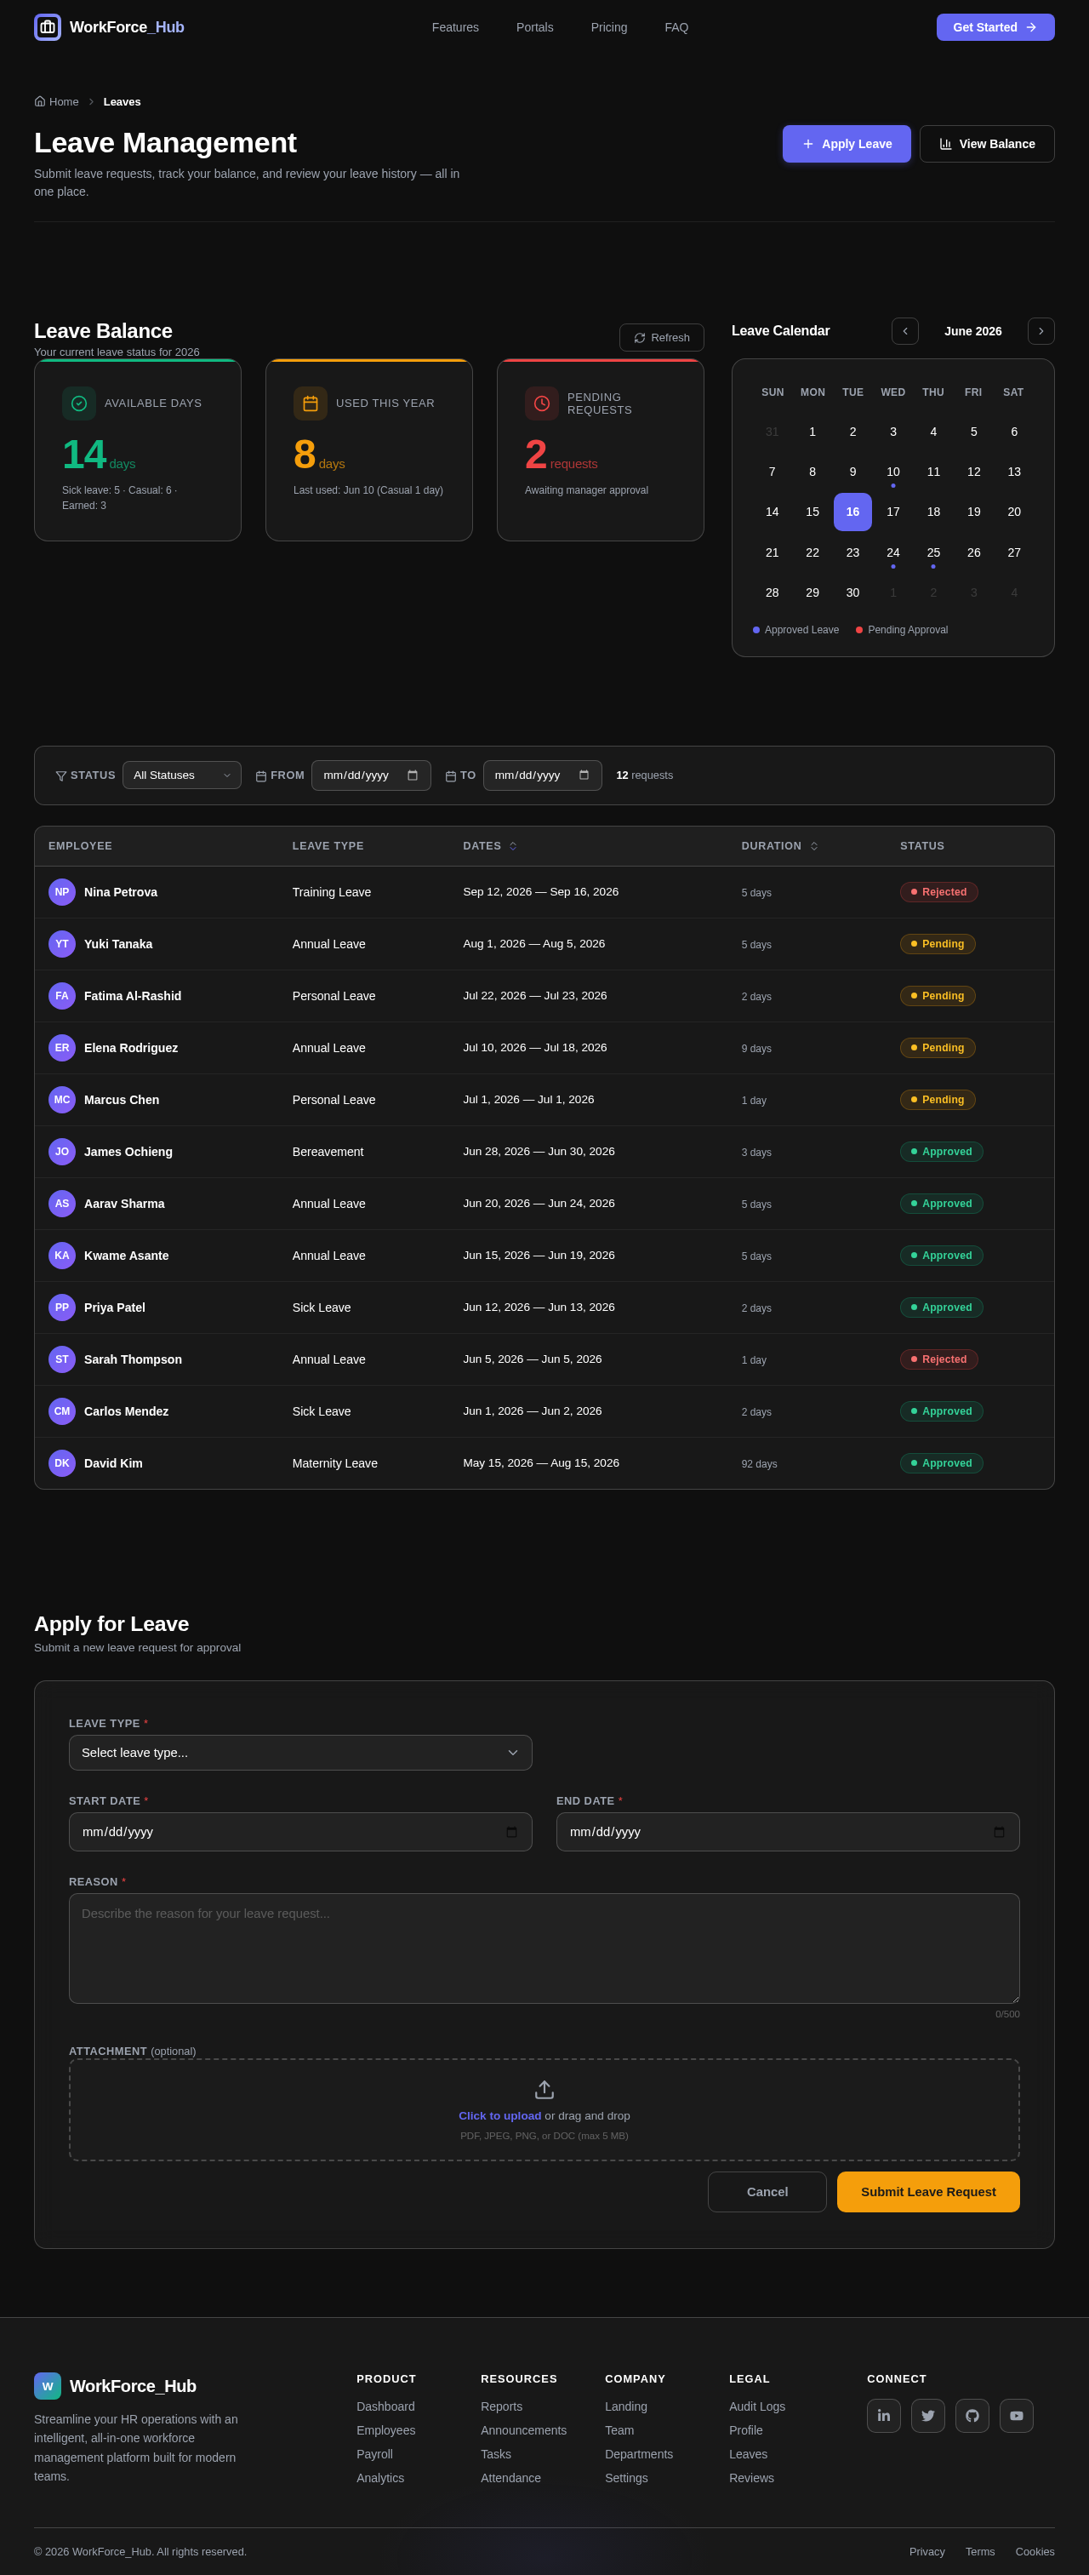Go to next month in Leave Calendar
The width and height of the screenshot is (1089, 2575).
click(1041, 331)
